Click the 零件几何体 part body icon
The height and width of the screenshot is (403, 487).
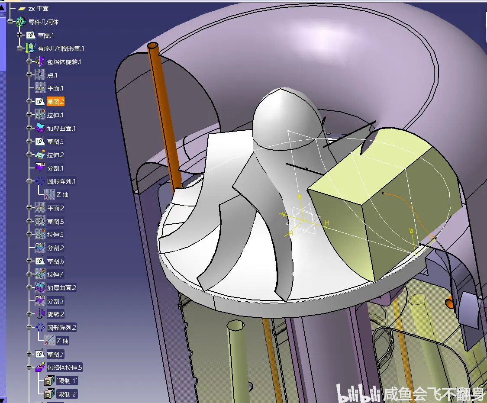21,22
